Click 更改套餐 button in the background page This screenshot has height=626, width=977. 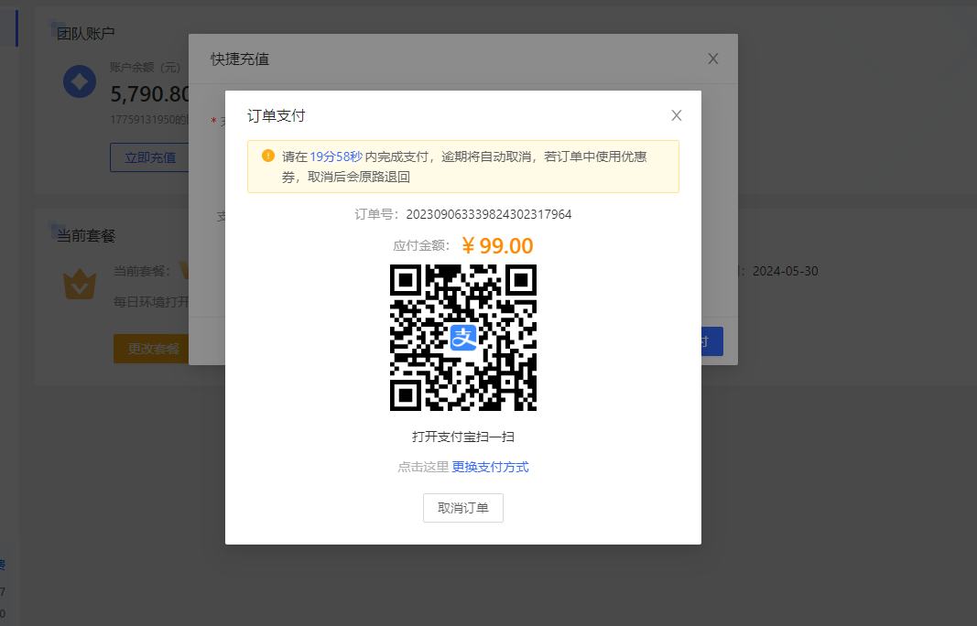(151, 349)
